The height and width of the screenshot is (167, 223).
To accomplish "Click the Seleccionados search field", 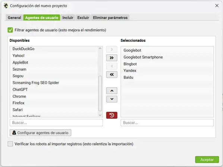I will [167, 123].
